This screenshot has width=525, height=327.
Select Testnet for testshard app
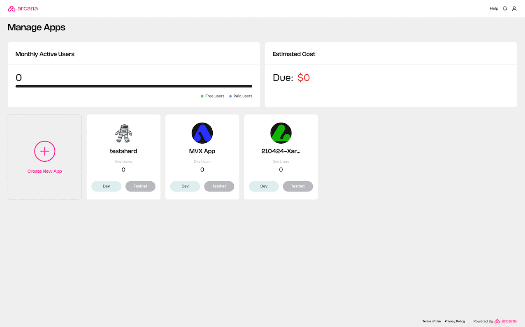point(140,186)
